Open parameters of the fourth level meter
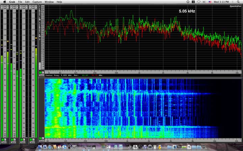 33,140
